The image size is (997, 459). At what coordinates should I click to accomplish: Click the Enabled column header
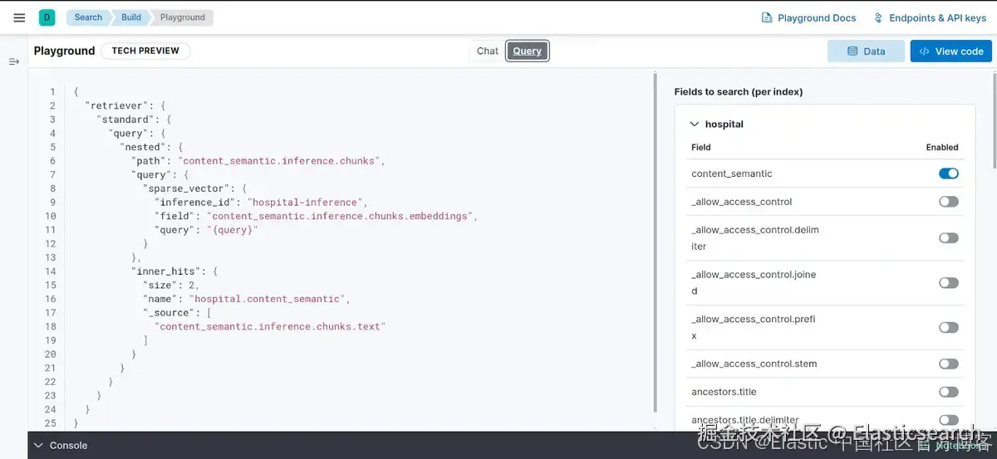(x=942, y=148)
